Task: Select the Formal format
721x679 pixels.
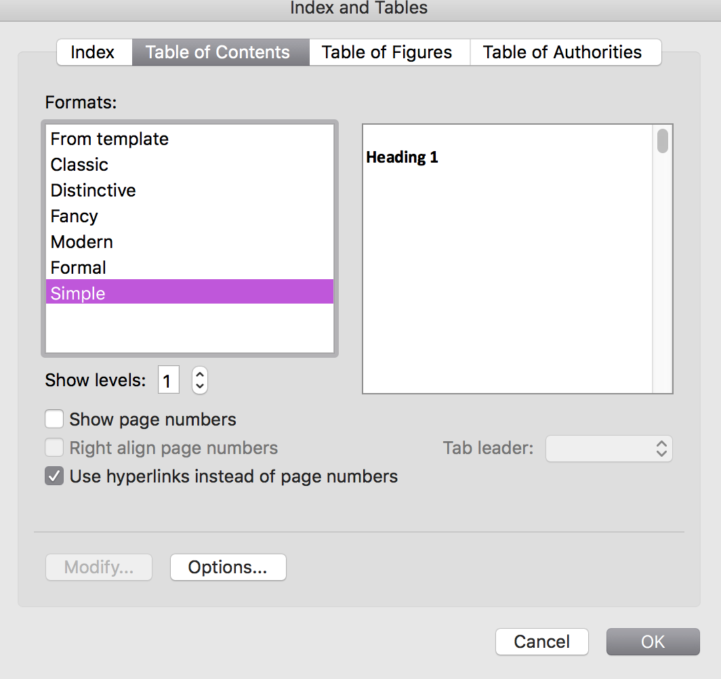Action: pos(79,268)
